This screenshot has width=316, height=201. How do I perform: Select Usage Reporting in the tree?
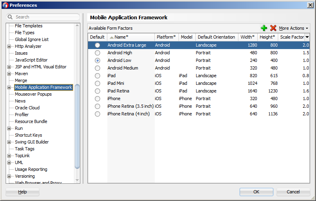coord(31,170)
